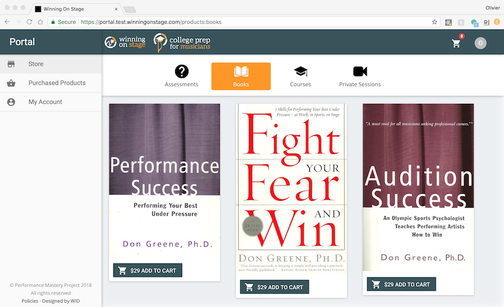Click the faded gray extension icon
The width and height of the screenshot is (504, 307).
click(461, 22)
